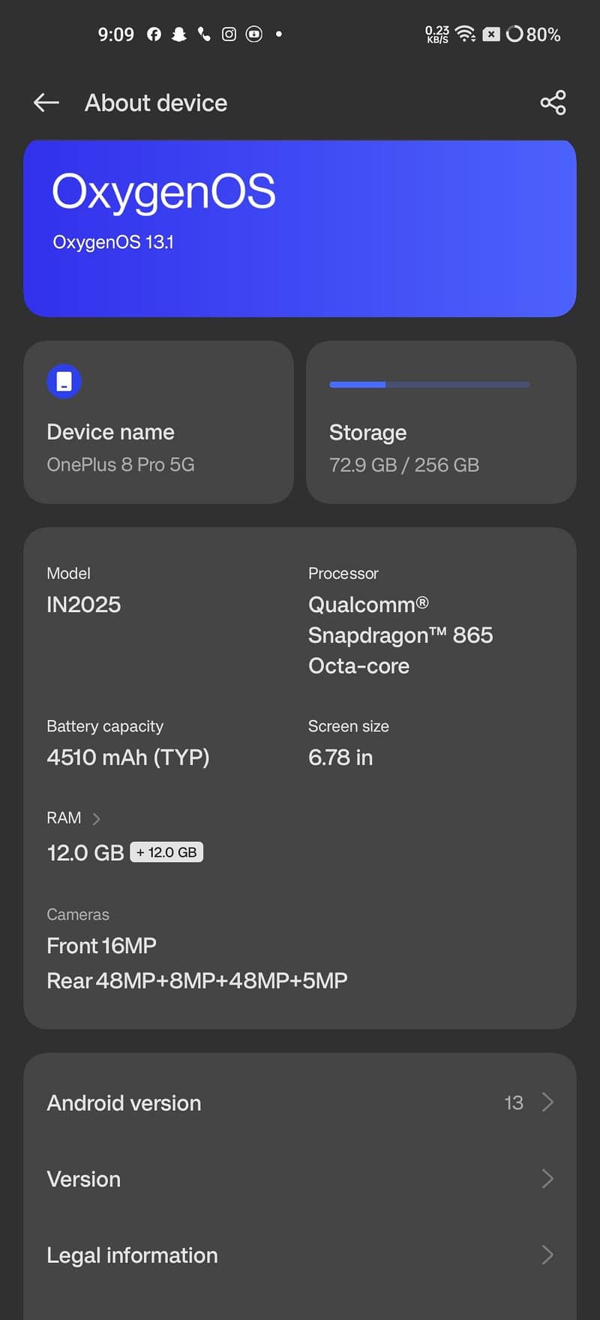Tap the Android version number 13

[x=514, y=1102]
